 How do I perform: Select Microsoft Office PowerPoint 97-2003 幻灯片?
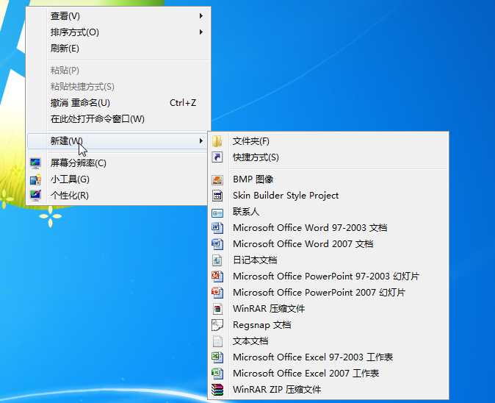click(328, 277)
